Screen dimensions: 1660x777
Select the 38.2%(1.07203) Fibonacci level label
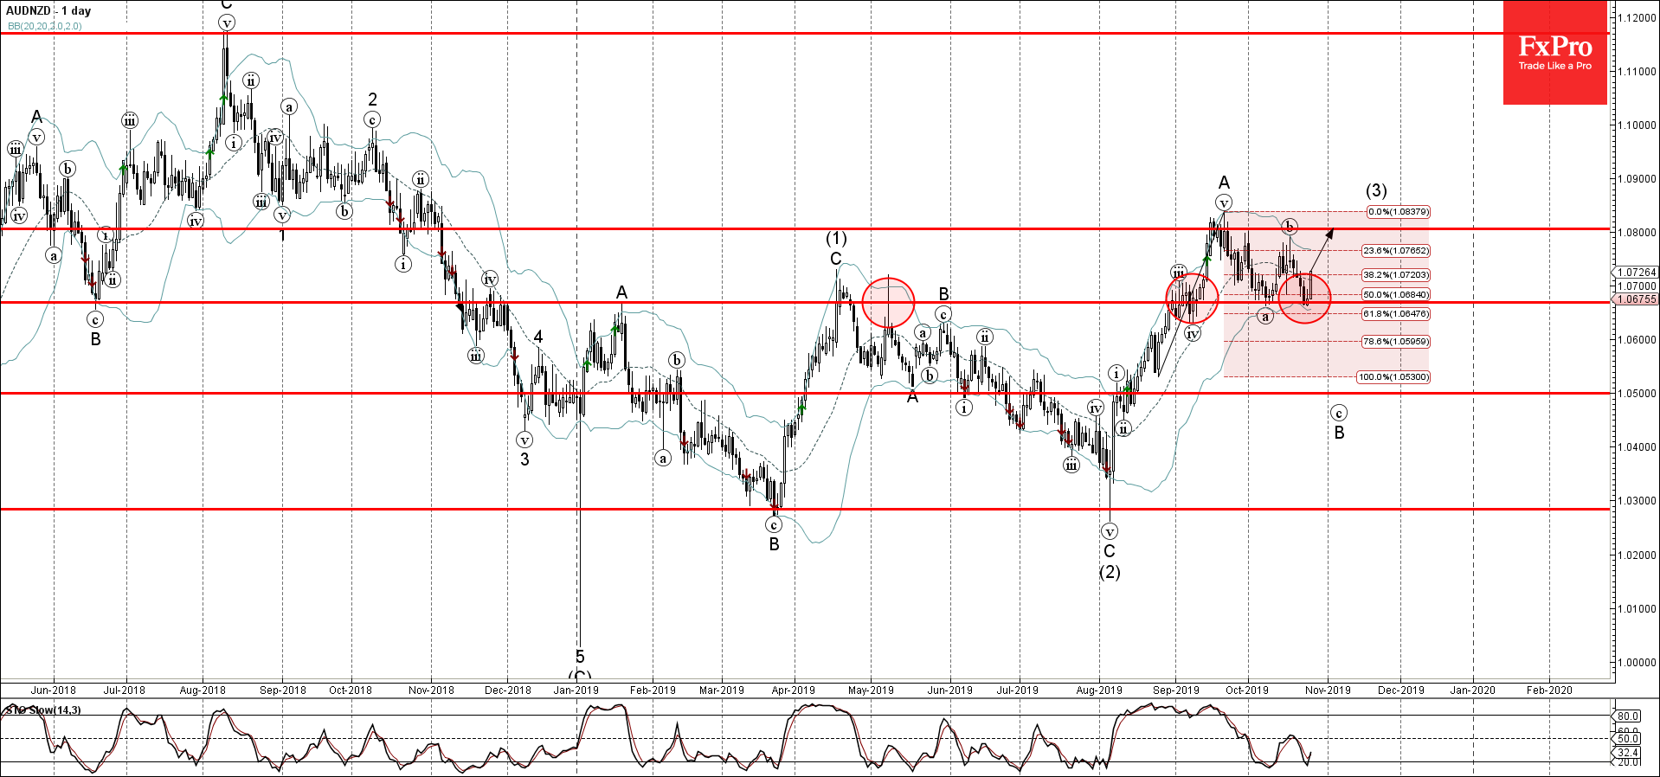[1395, 275]
